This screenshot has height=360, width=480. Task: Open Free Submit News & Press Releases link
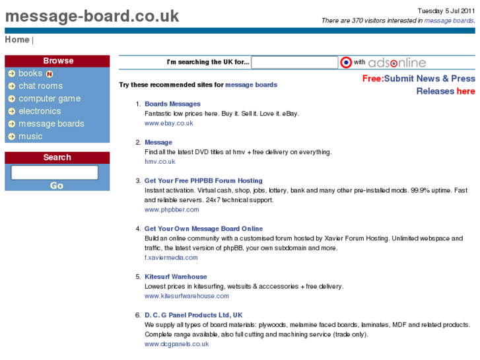pyautogui.click(x=419, y=85)
